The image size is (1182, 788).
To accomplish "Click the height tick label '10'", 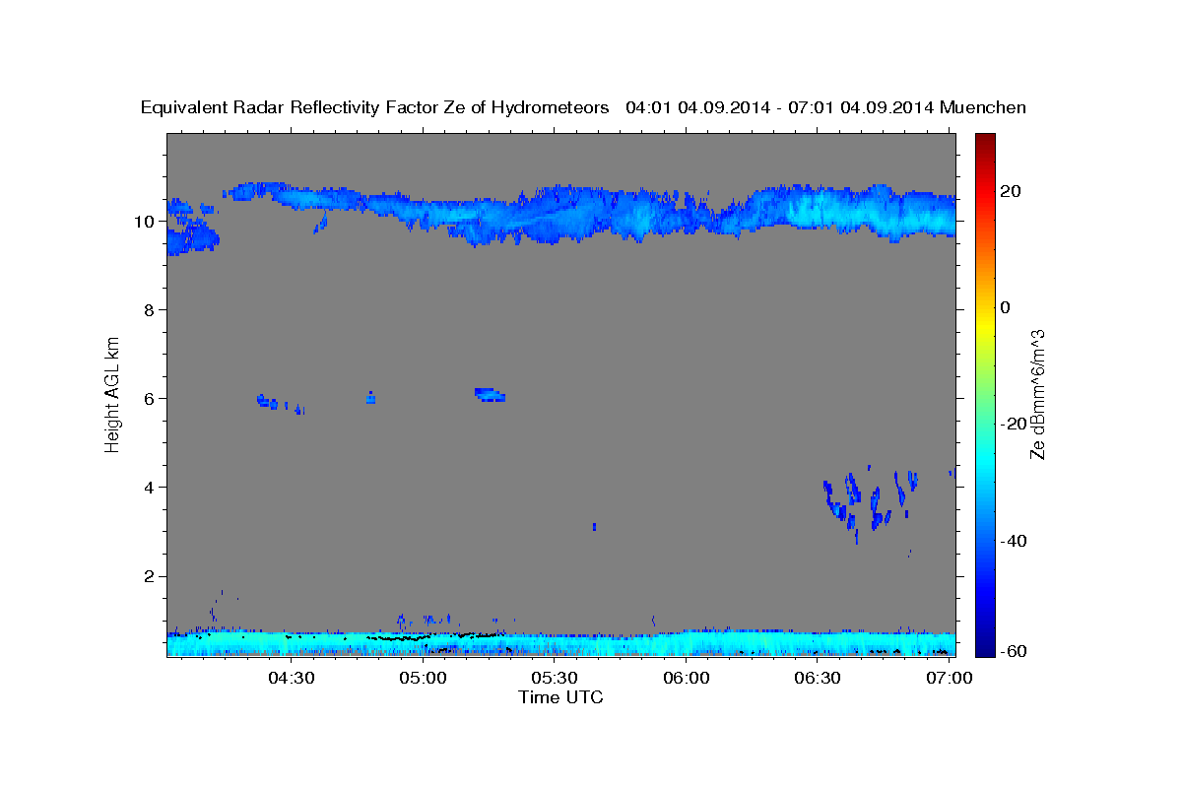I will 143,222.
